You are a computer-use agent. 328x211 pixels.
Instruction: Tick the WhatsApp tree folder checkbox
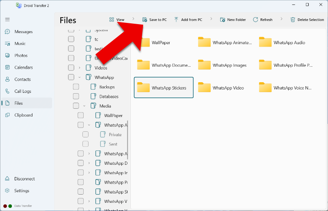coord(71,77)
